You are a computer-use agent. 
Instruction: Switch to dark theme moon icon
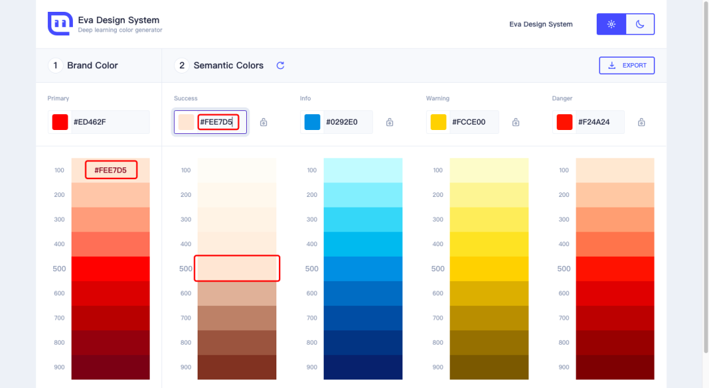tap(640, 24)
